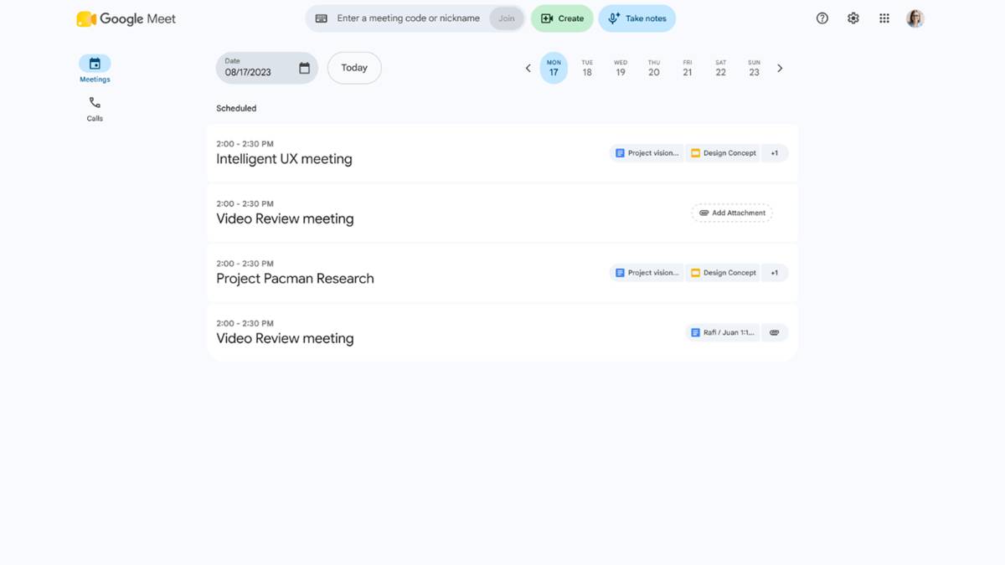This screenshot has height=565, width=1005.
Task: Click the Add Attachment button
Action: 732,213
